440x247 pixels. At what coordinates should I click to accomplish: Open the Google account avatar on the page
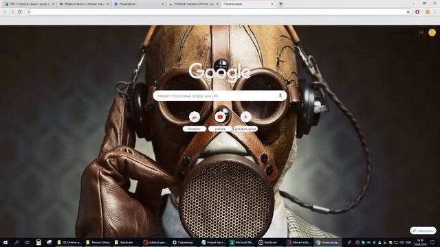click(x=432, y=32)
